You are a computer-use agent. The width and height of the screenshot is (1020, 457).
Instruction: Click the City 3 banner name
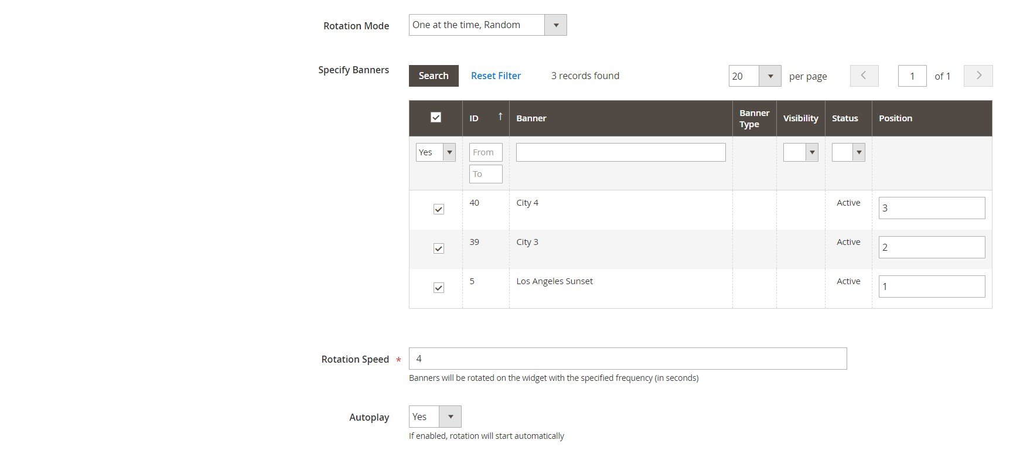point(527,242)
